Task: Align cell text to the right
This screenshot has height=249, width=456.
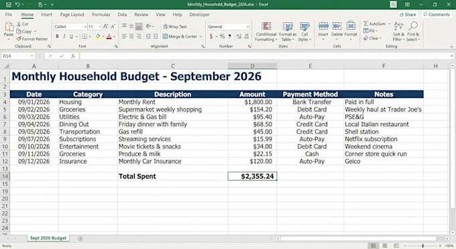Action: [x=139, y=36]
